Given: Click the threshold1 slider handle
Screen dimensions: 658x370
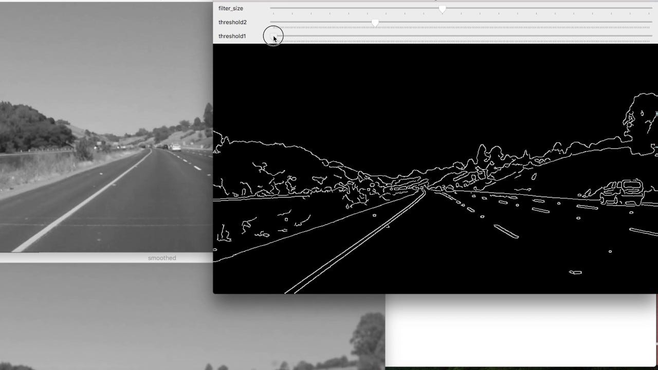Looking at the screenshot, I should [x=274, y=37].
